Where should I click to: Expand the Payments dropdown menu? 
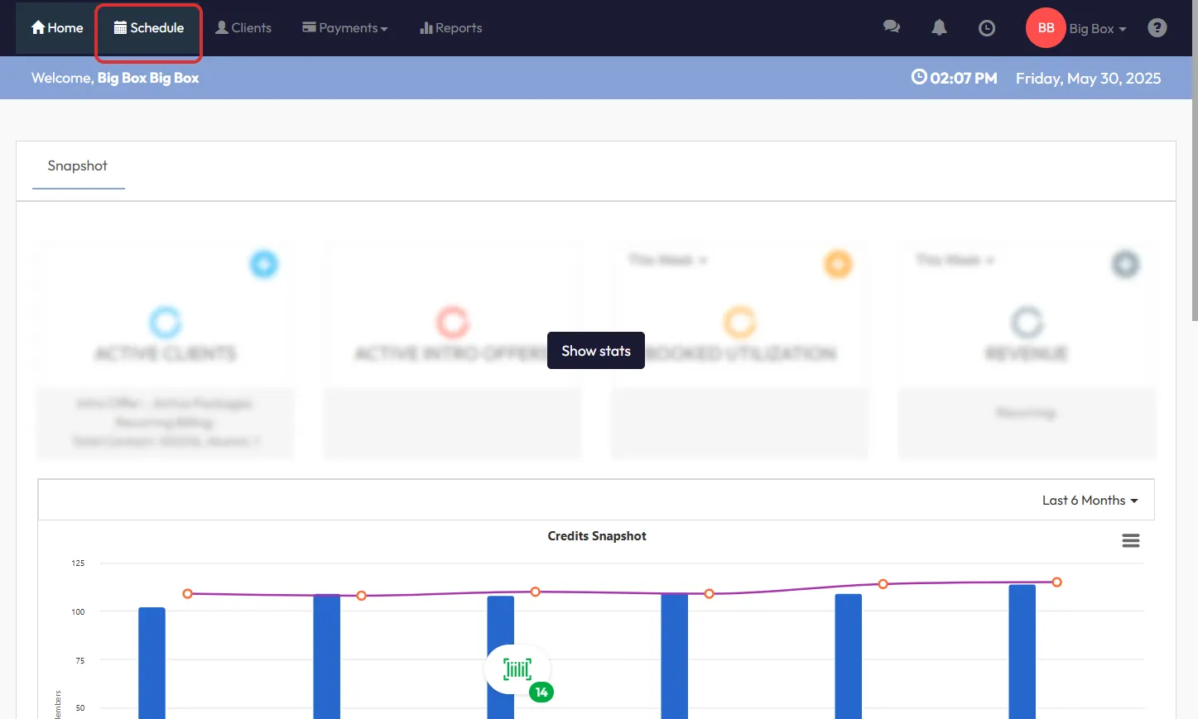(x=345, y=28)
